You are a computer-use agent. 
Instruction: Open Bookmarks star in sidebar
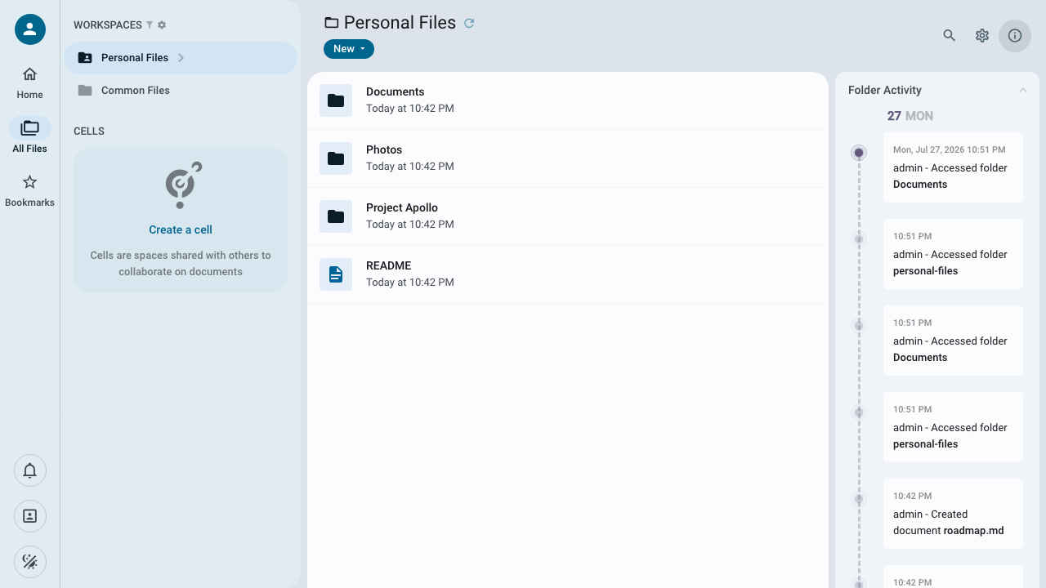tap(30, 190)
